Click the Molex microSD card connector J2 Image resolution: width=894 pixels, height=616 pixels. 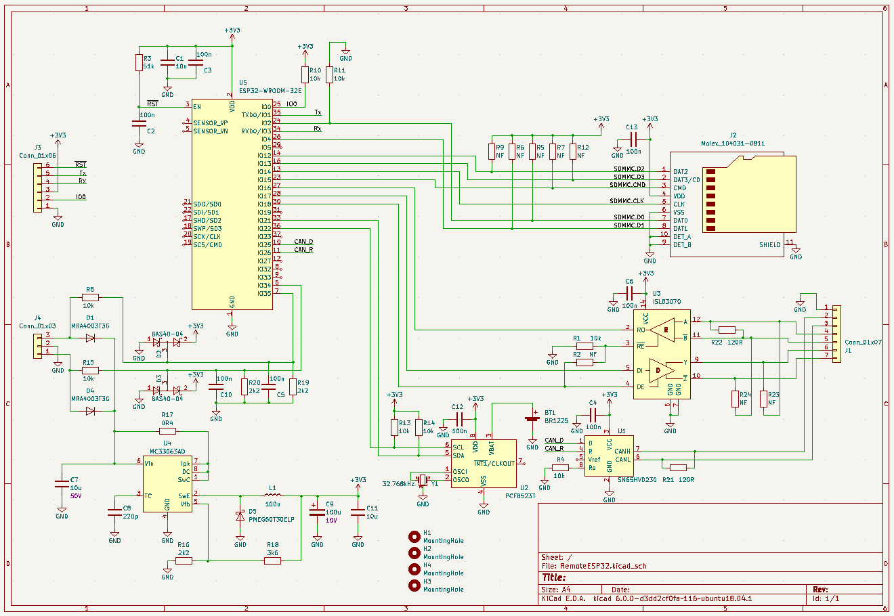click(x=733, y=203)
